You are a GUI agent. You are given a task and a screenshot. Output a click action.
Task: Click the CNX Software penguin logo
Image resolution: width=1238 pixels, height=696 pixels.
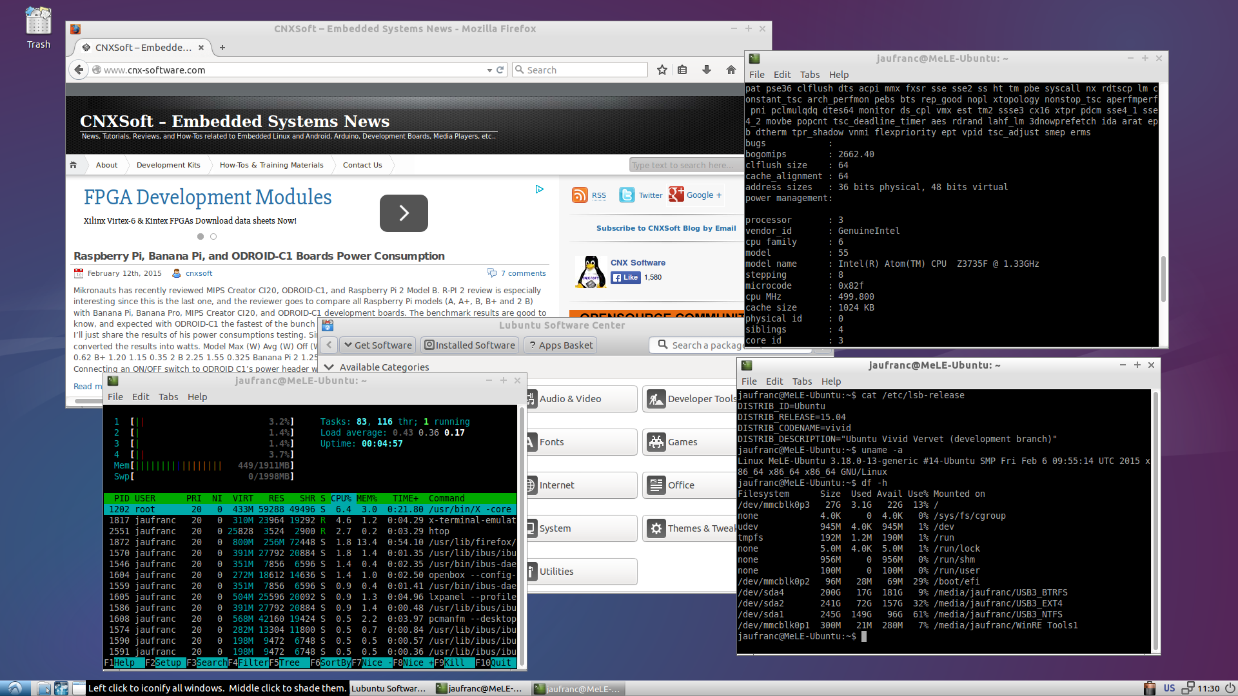coord(591,272)
